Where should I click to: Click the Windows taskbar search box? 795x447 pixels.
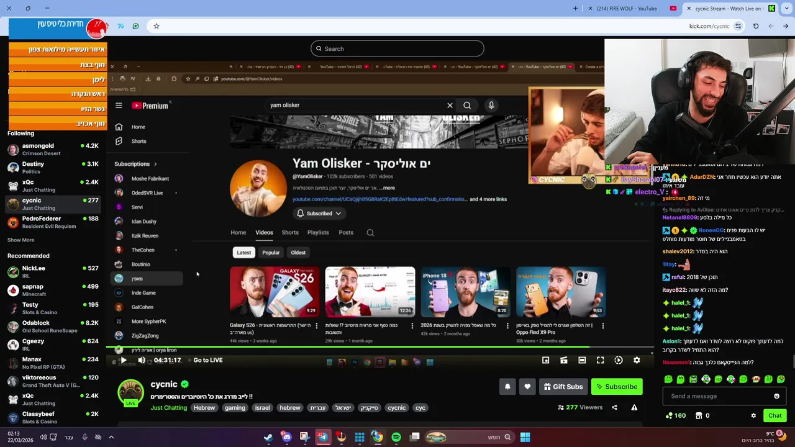470,437
